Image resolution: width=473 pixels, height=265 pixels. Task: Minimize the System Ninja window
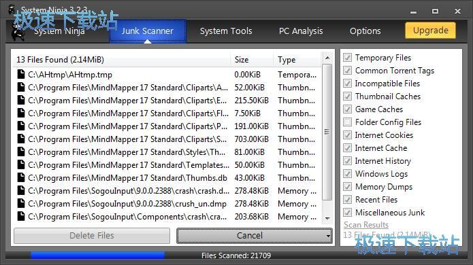(x=414, y=12)
